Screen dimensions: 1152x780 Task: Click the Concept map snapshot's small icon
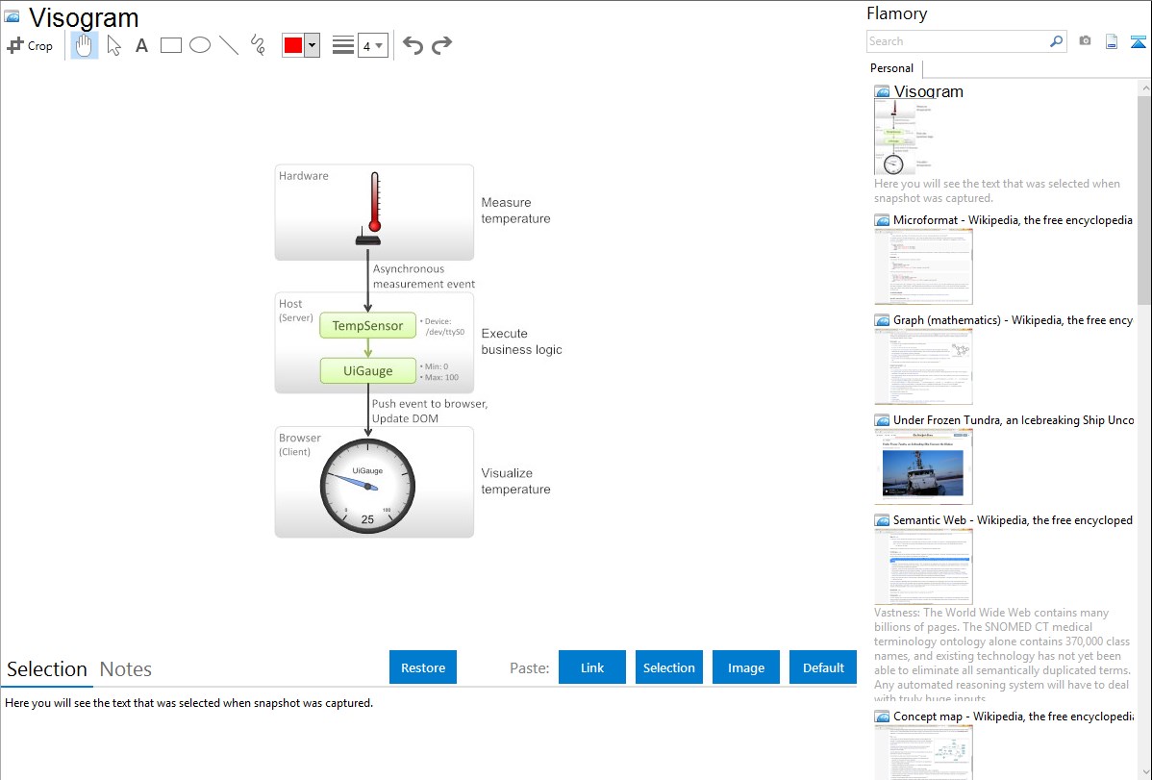point(882,716)
